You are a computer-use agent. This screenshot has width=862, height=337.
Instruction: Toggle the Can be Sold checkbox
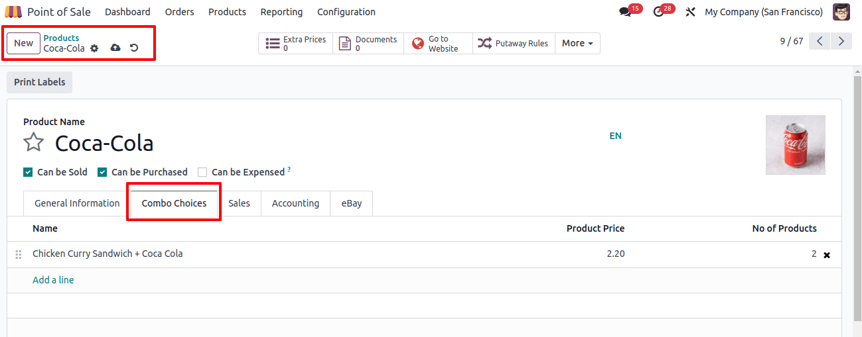pyautogui.click(x=28, y=172)
